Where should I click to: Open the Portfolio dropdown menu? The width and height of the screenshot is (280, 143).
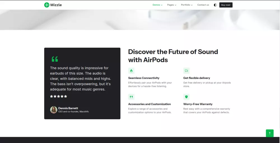click(187, 5)
